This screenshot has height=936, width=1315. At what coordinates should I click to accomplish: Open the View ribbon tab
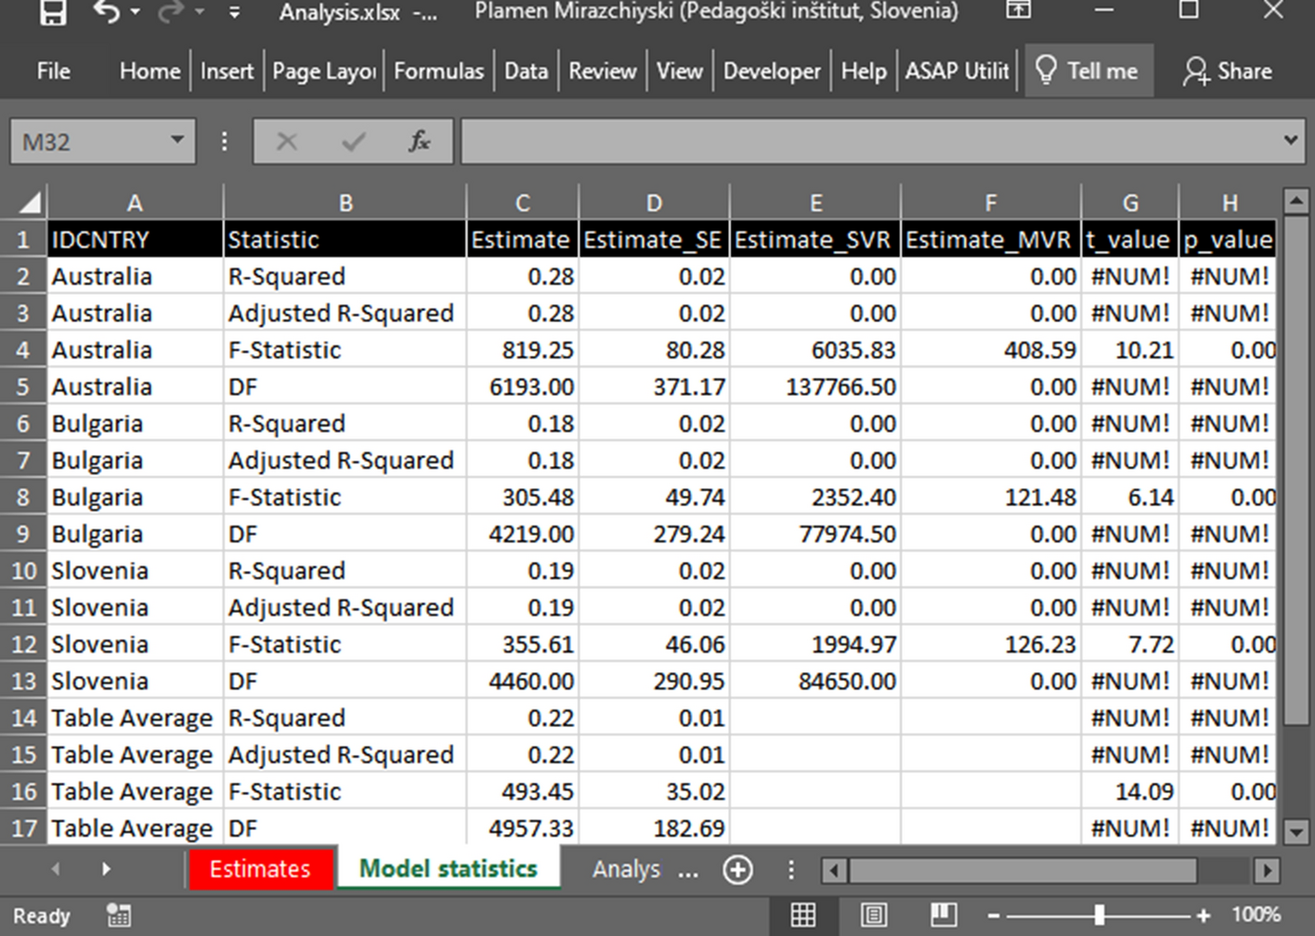coord(679,71)
